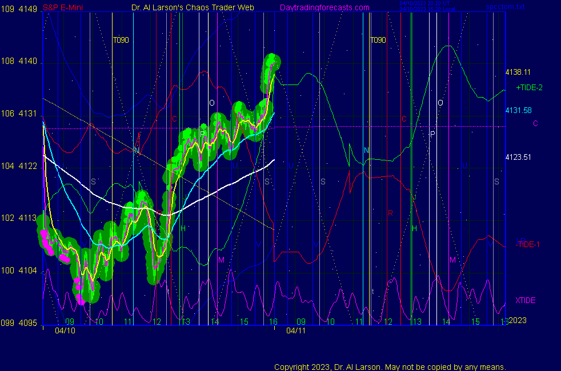Viewport: 561px width, 371px height.
Task: Click the T090 marker in the 04/10 session
Action: point(121,40)
